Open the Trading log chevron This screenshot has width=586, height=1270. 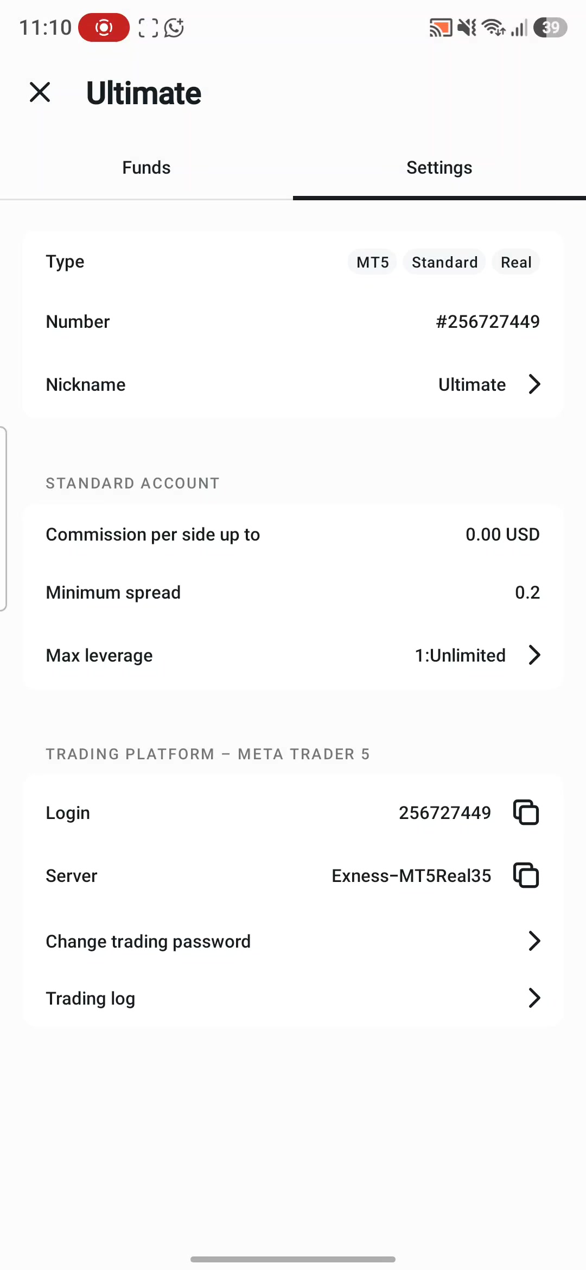coord(534,998)
